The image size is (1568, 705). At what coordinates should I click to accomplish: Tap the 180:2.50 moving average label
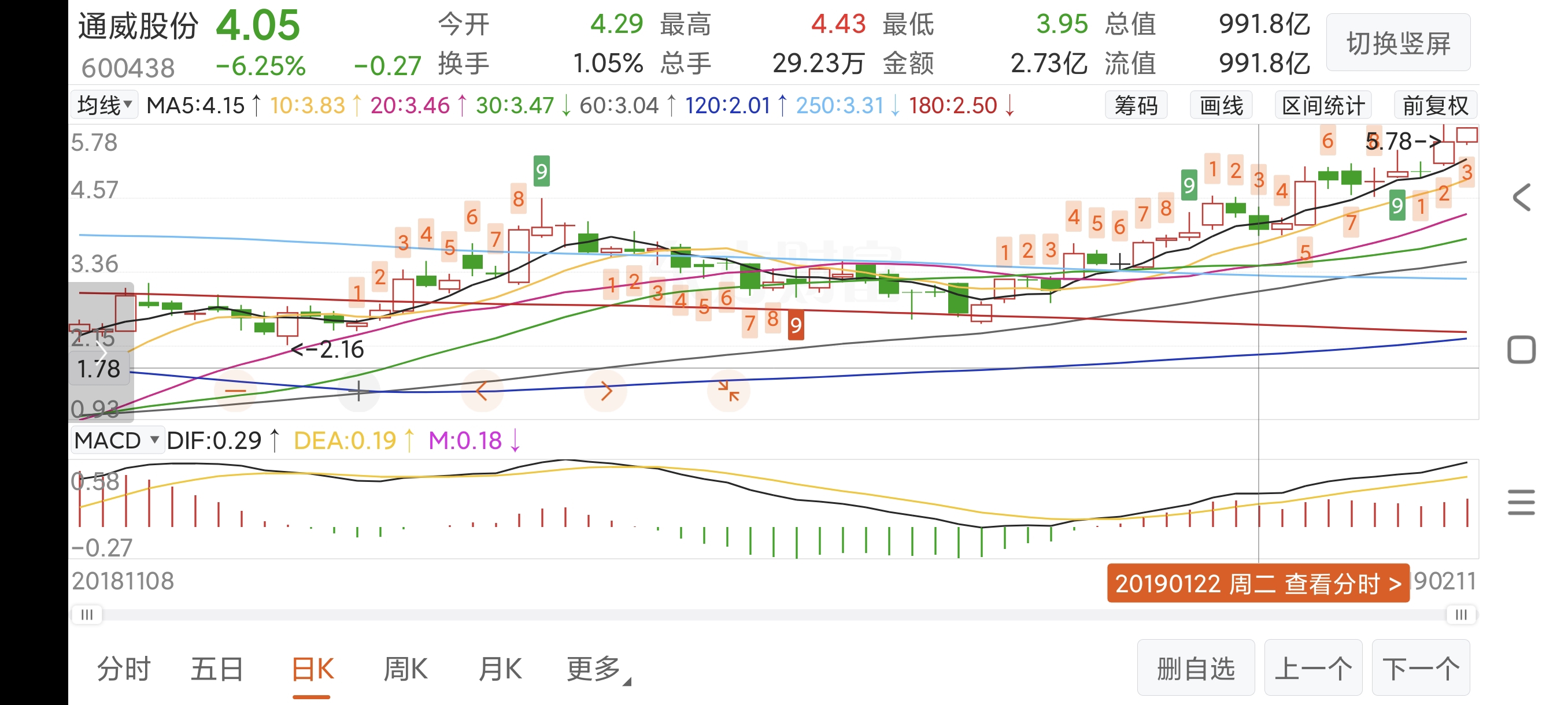[962, 105]
